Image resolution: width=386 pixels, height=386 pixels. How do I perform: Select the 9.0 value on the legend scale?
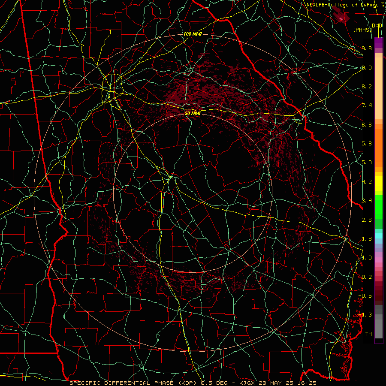click(x=367, y=67)
